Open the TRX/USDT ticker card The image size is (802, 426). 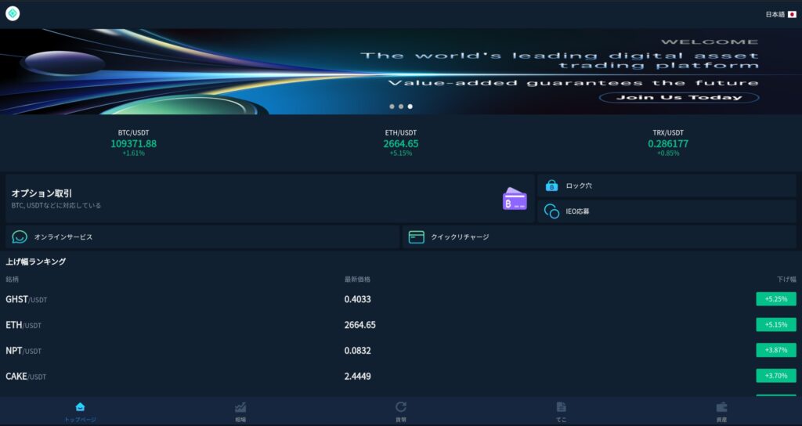click(x=668, y=143)
